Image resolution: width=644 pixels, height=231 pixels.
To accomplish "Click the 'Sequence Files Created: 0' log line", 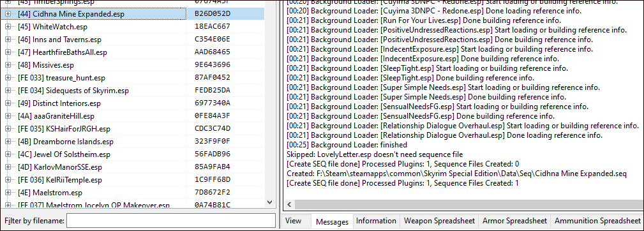I will pyautogui.click(x=403, y=164).
